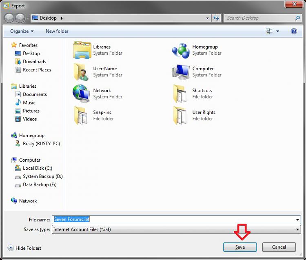
Task: Open Data Backup (E:) drive
Action: (x=36, y=184)
